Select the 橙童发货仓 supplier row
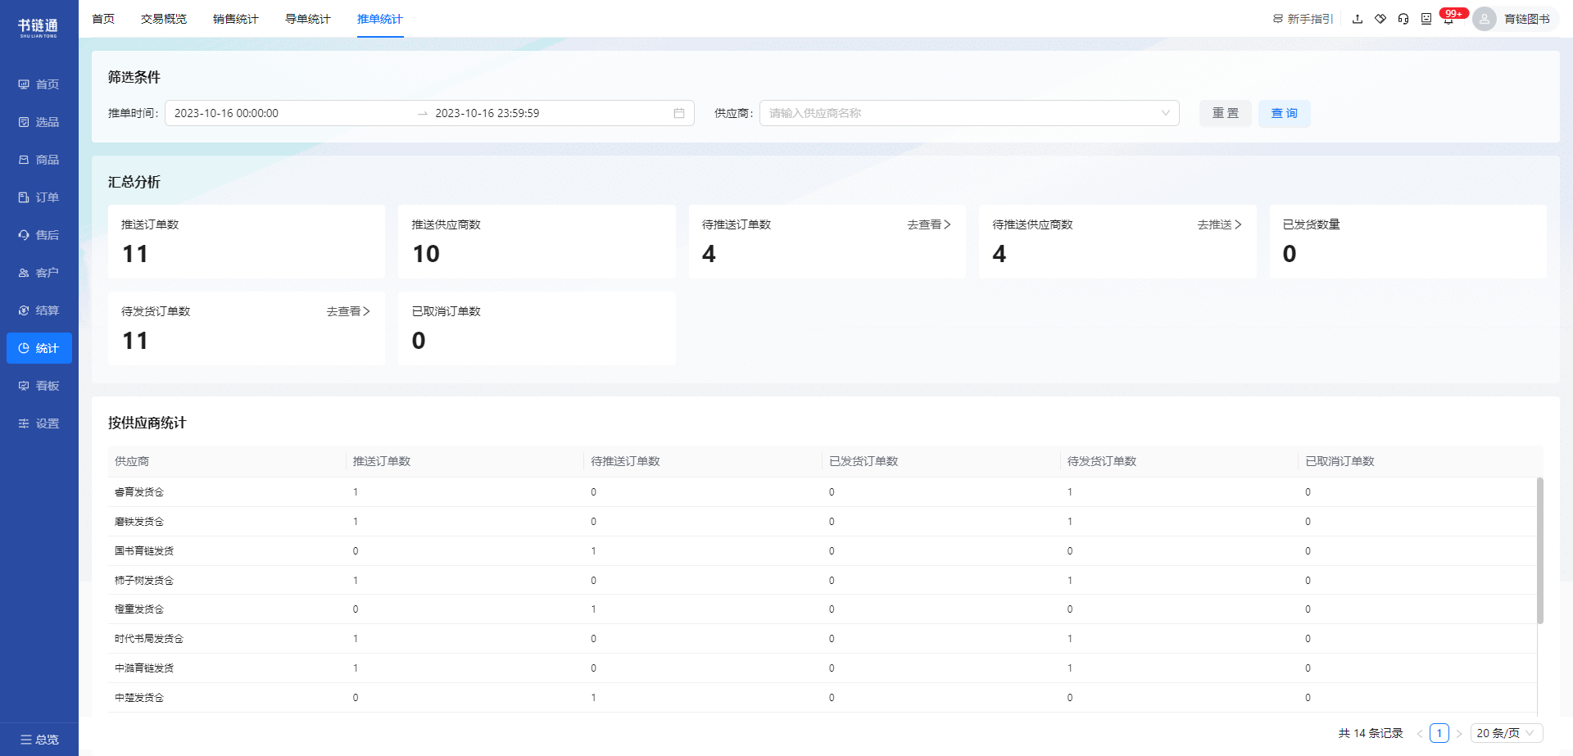Image resolution: width=1573 pixels, height=756 pixels. [x=823, y=609]
